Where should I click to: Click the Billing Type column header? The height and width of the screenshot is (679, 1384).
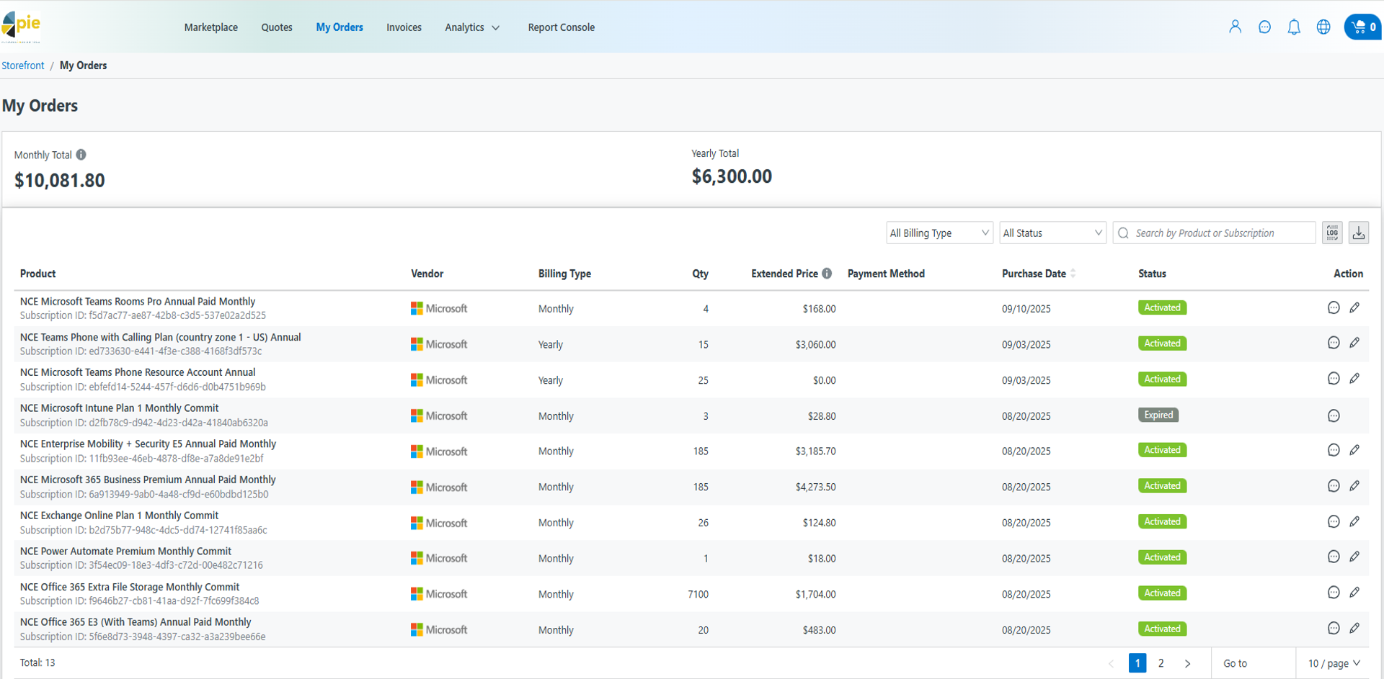tap(564, 274)
